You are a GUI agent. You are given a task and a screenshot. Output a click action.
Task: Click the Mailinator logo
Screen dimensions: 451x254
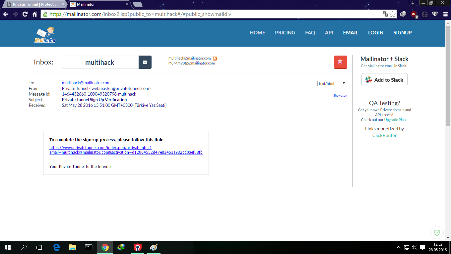pos(45,35)
